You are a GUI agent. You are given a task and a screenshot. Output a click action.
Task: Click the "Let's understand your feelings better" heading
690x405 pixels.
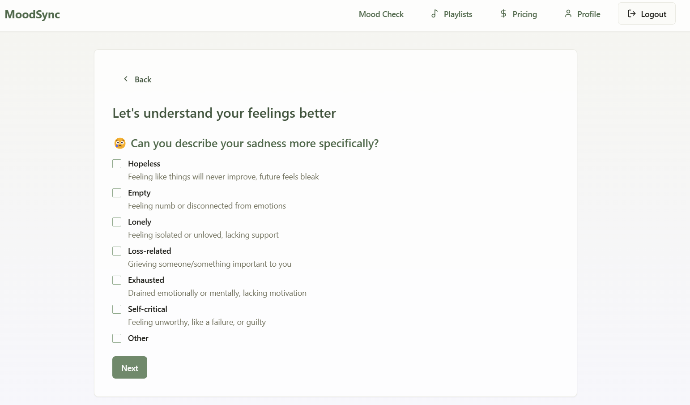coord(224,113)
